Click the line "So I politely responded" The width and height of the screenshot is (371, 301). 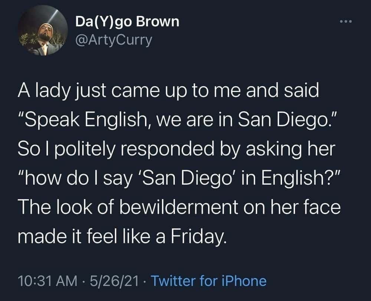click(177, 150)
